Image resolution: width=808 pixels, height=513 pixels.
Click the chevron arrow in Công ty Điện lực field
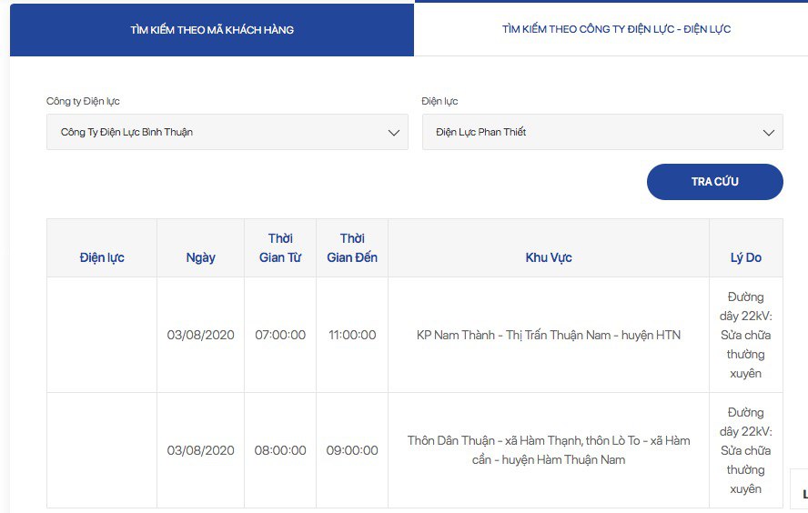[x=394, y=133]
